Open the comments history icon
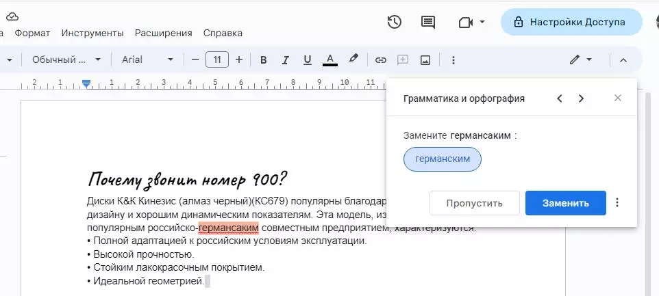This screenshot has height=296, width=659. click(428, 22)
